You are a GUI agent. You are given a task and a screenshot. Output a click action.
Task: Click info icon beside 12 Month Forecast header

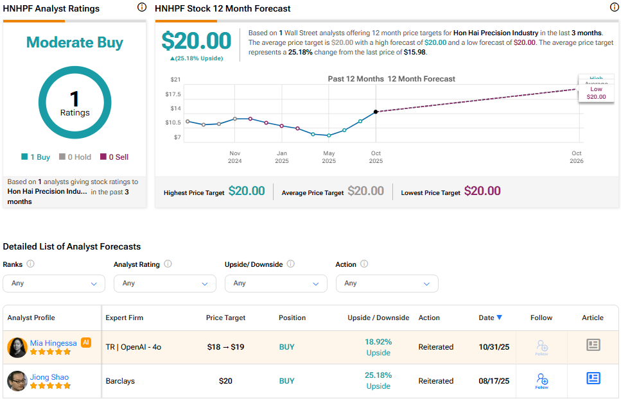(x=614, y=8)
